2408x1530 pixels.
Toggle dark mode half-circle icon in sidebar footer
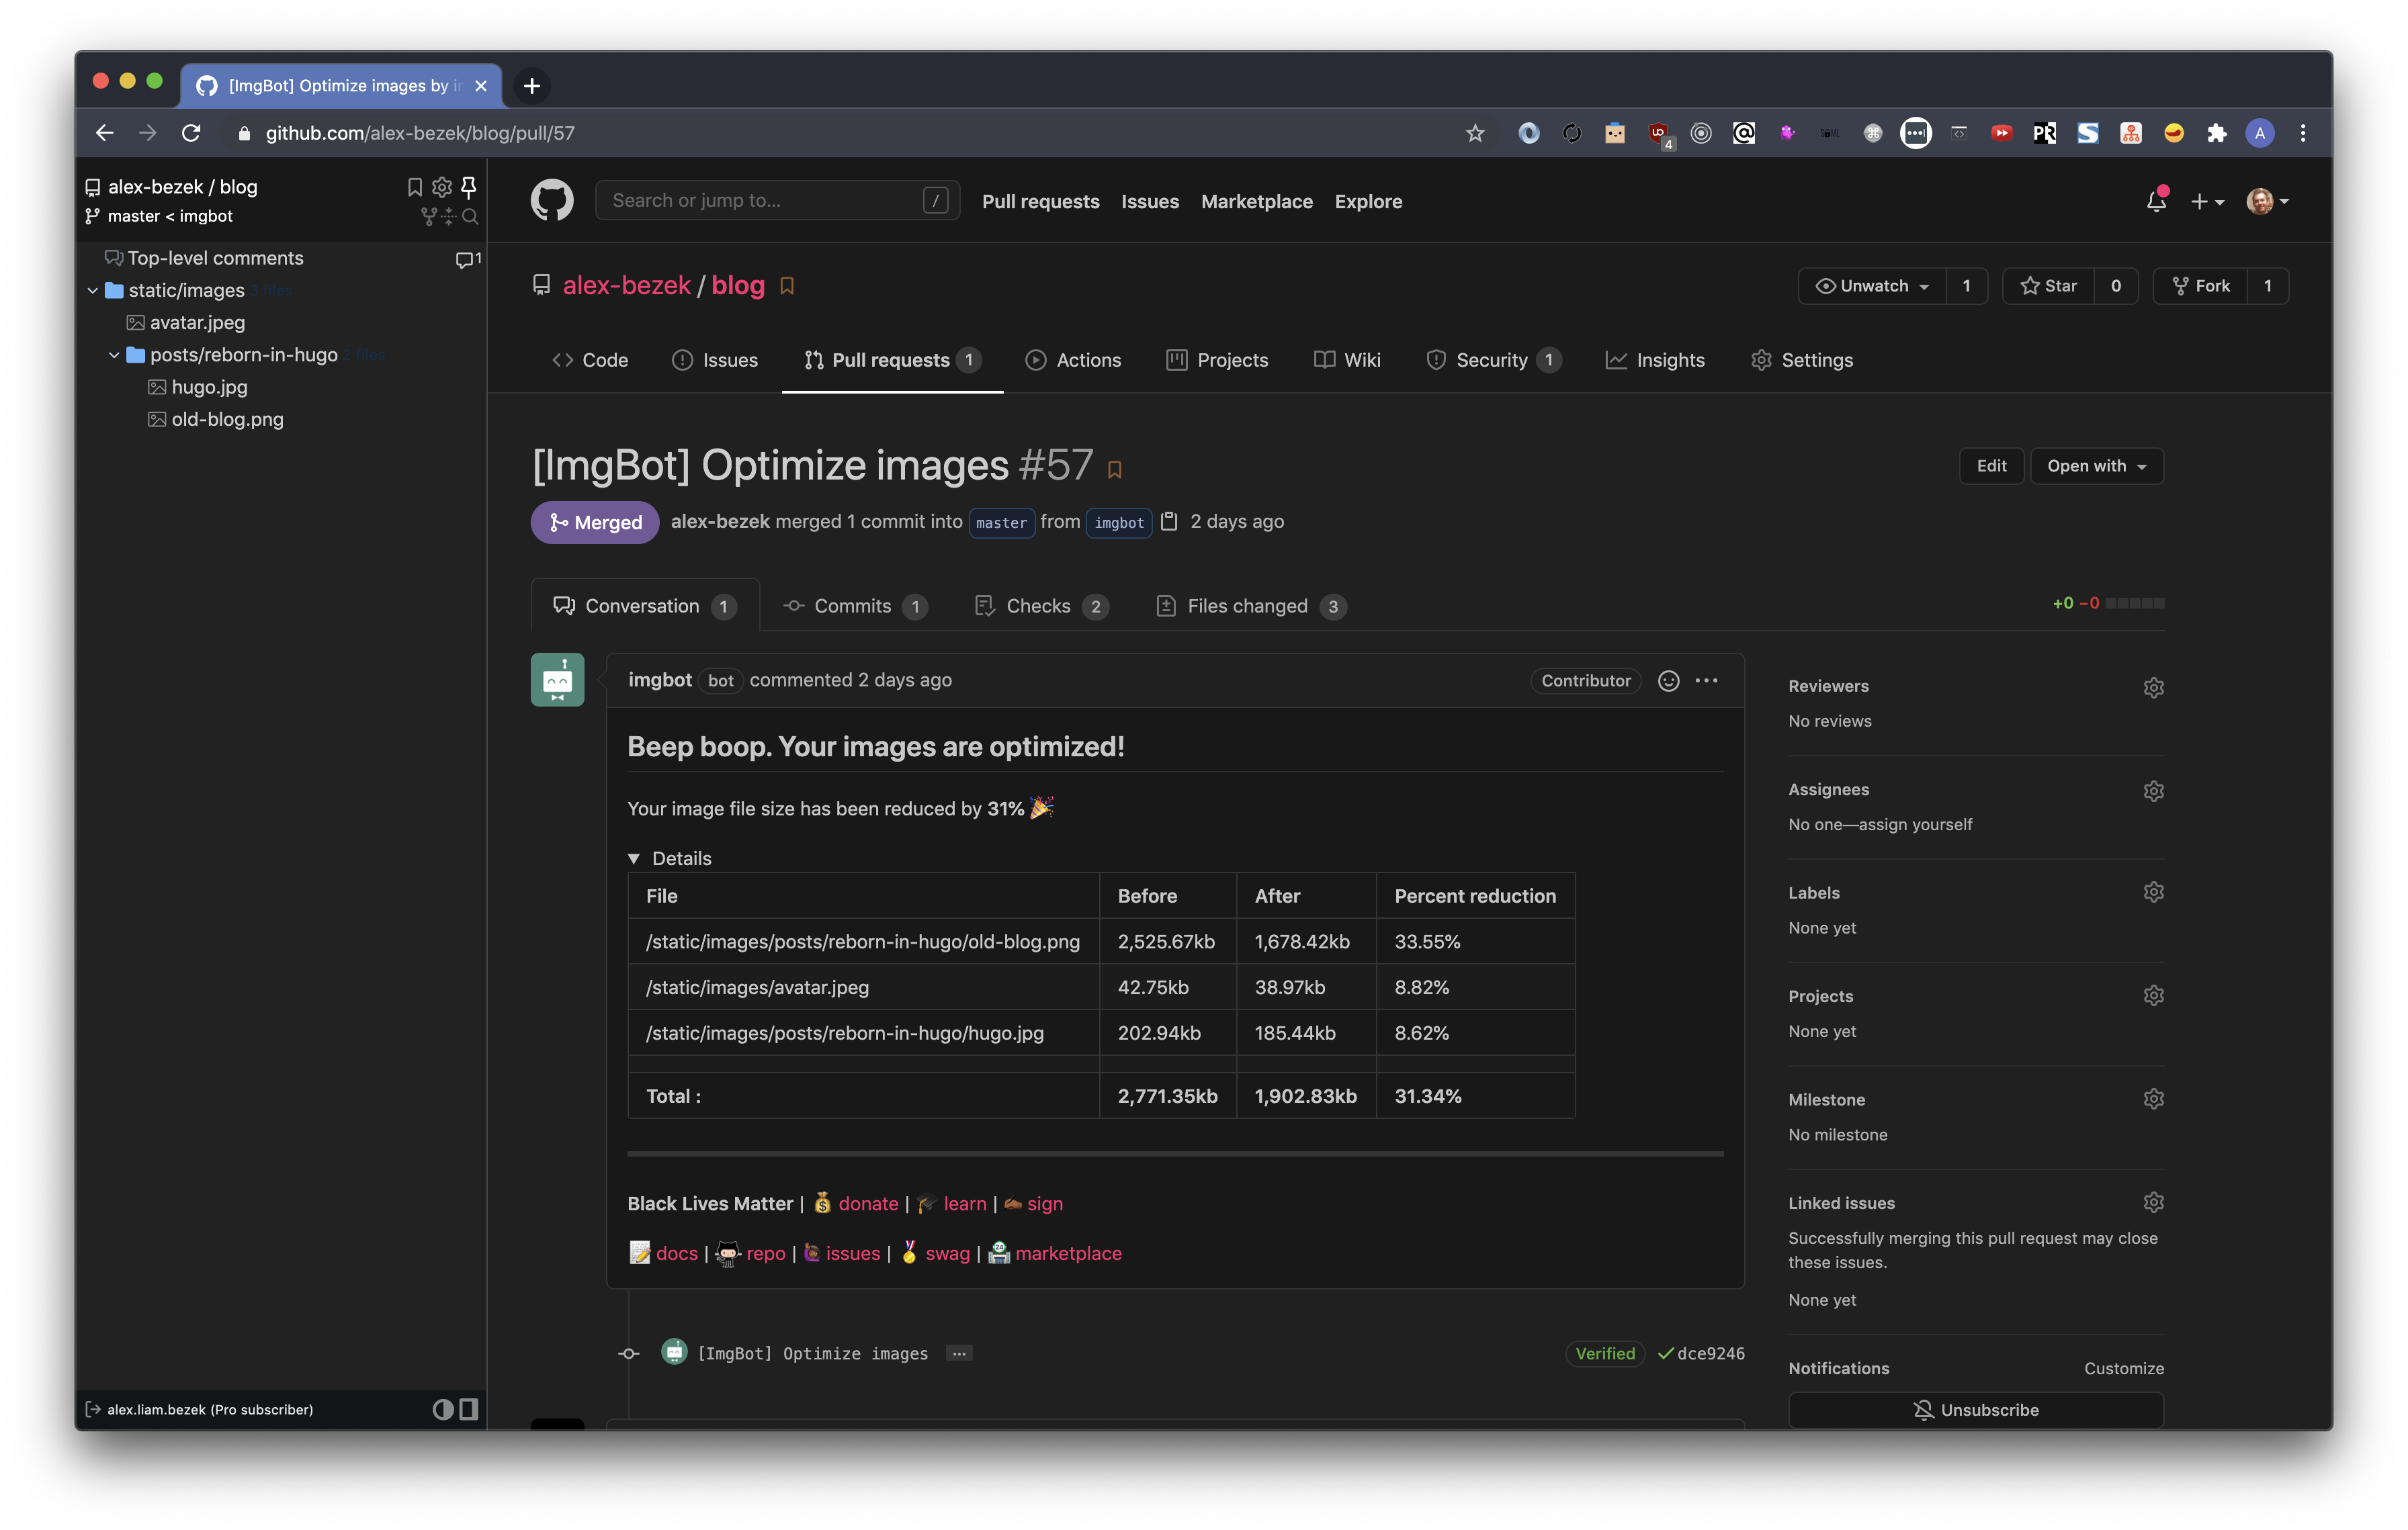pos(443,1410)
